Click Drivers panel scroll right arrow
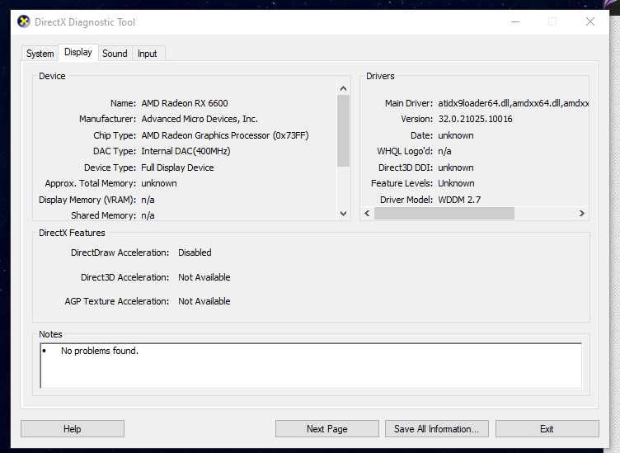620x453 pixels. click(x=581, y=213)
